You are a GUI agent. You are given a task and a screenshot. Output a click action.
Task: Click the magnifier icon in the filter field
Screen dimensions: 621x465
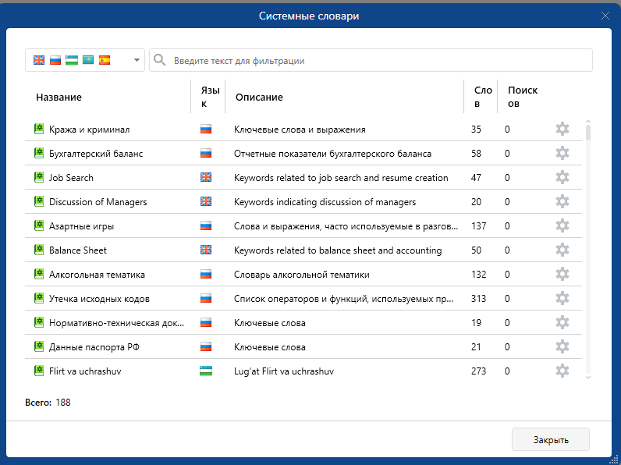click(160, 60)
